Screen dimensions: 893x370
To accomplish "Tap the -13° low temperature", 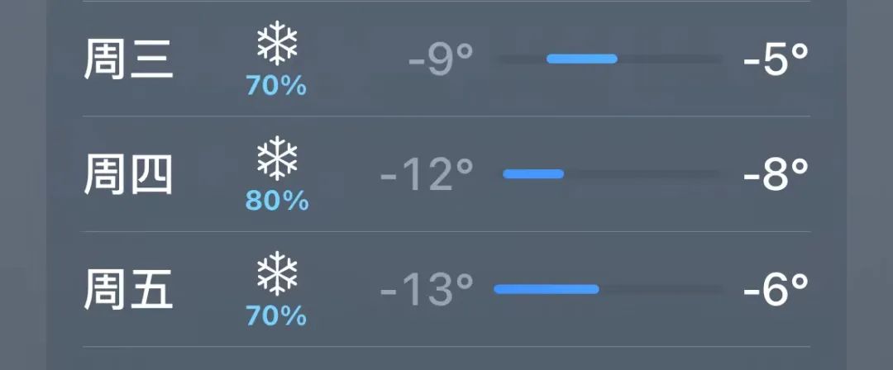I will click(x=427, y=289).
